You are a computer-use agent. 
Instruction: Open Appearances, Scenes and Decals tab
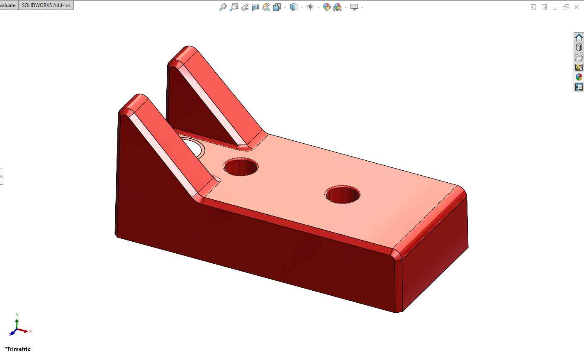[x=579, y=77]
